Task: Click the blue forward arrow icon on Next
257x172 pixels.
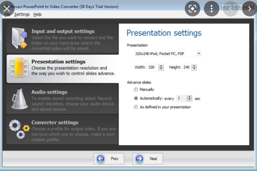Action: 139,159
